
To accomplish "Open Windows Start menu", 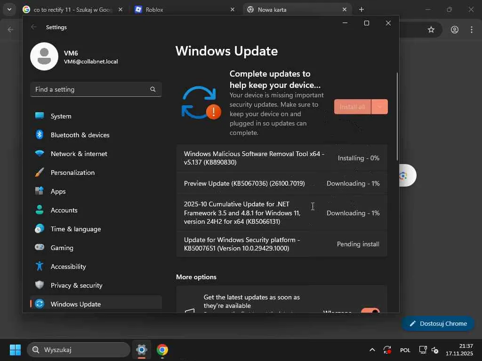I will point(15,350).
